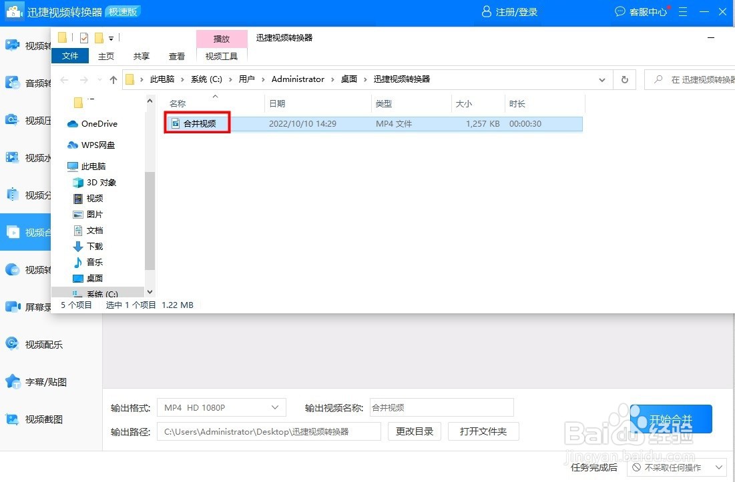This screenshot has height=482, width=735.
Task: Click the 打开文件夹 button
Action: (x=483, y=431)
